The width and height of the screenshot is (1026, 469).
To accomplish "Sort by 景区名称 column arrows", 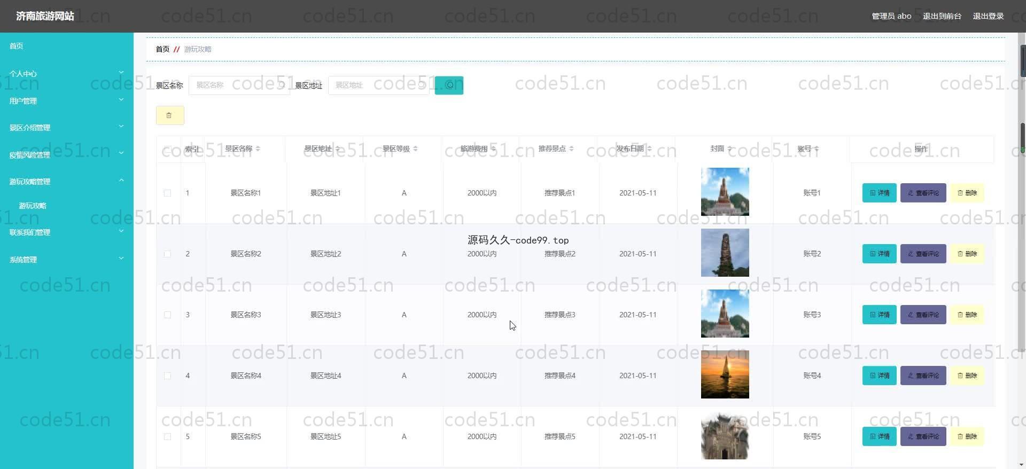I will pos(258,149).
